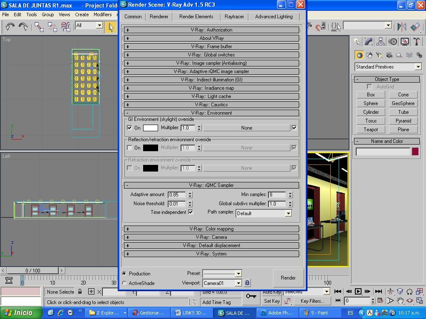Select the Select and Link tool
Viewport: 426px width, 319px height.
(x=39, y=27)
